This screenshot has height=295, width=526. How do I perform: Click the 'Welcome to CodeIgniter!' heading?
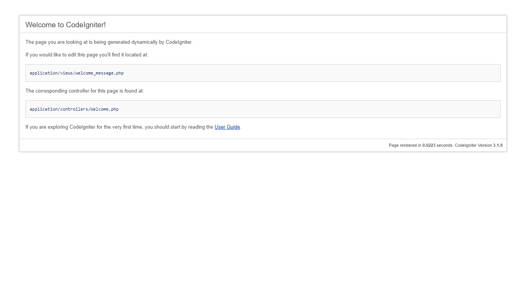tap(65, 25)
